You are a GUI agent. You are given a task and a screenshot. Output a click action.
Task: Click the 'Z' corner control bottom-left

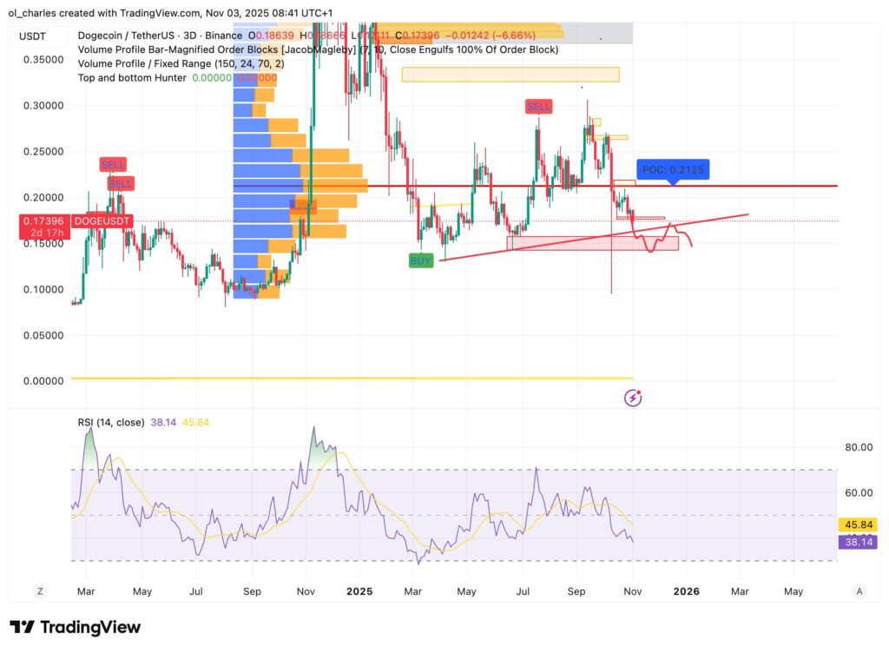(x=39, y=590)
